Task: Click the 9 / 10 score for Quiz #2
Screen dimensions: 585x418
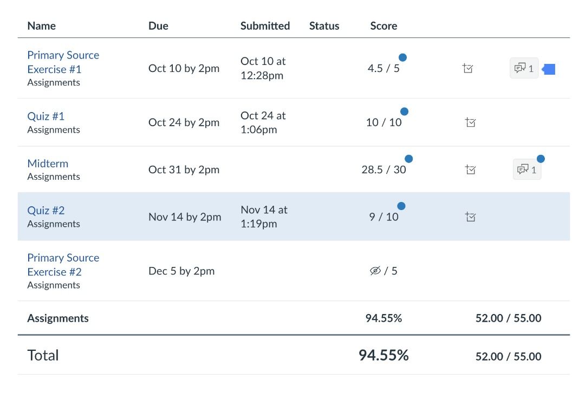Action: 383,217
